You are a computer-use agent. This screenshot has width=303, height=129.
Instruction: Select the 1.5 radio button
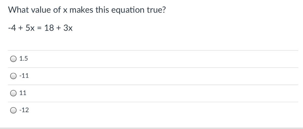pos(13,59)
